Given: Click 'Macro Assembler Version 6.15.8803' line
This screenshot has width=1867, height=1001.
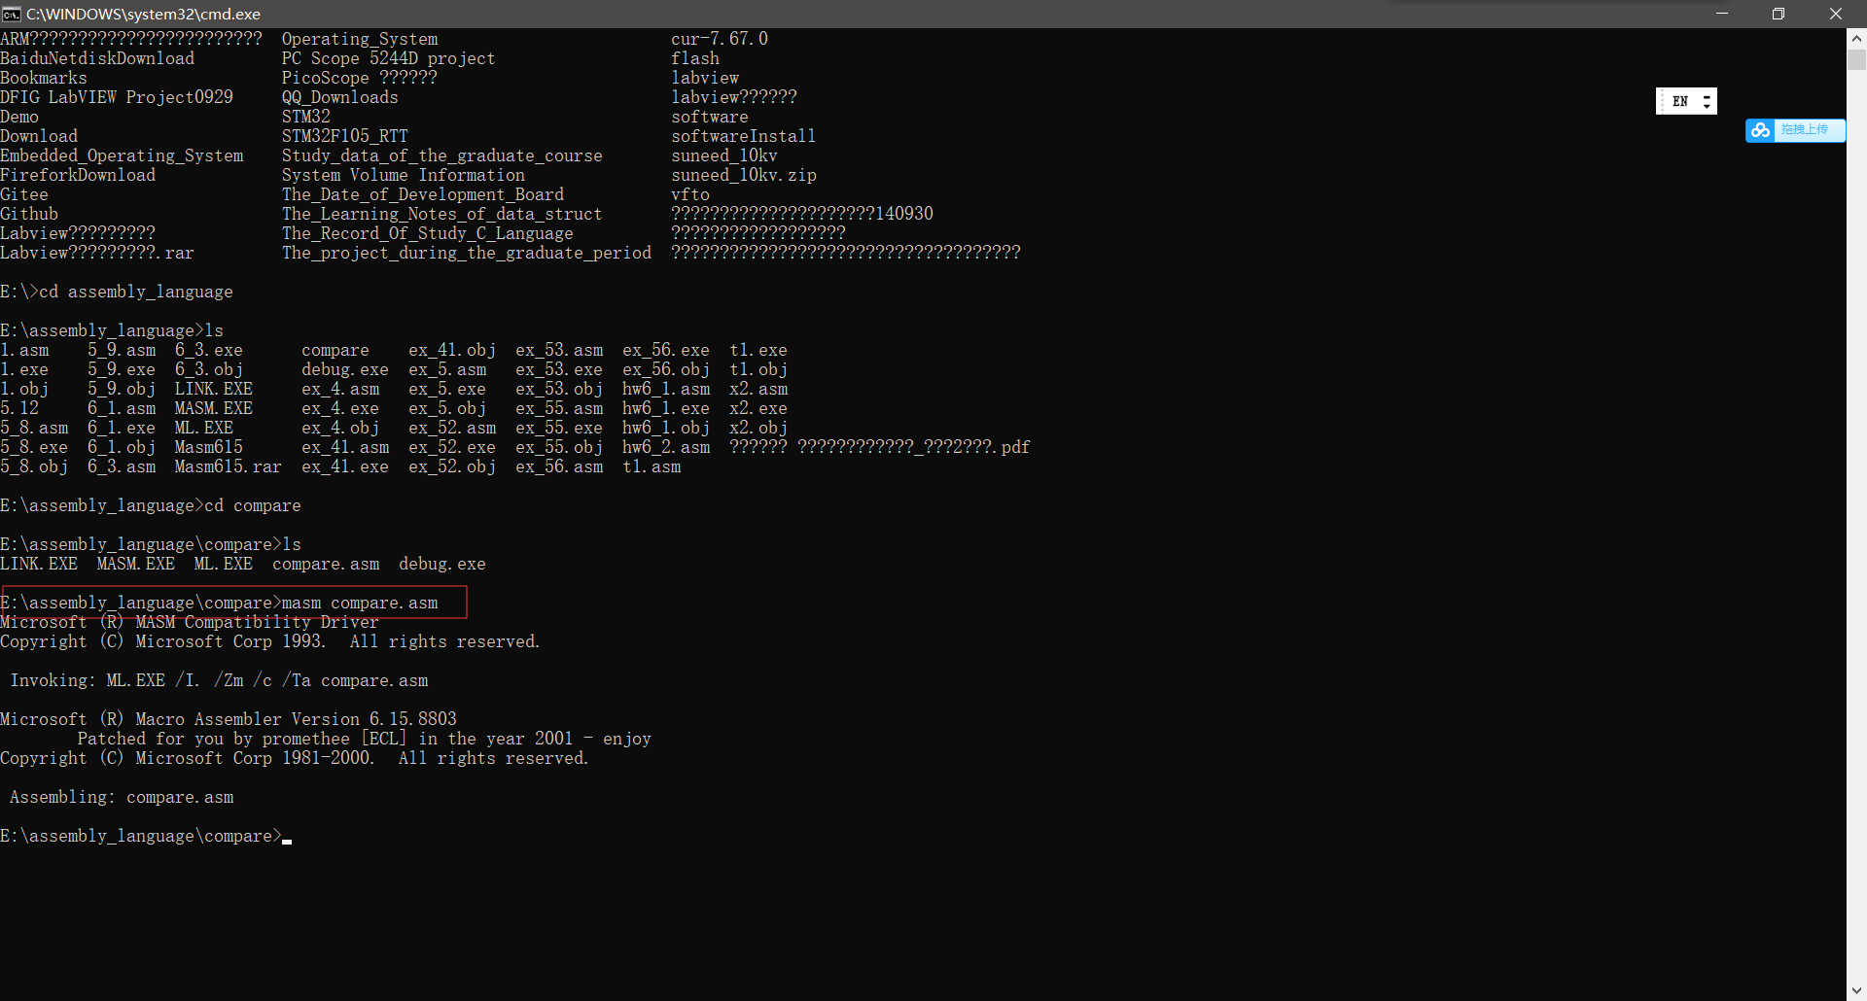Looking at the screenshot, I should pos(229,719).
